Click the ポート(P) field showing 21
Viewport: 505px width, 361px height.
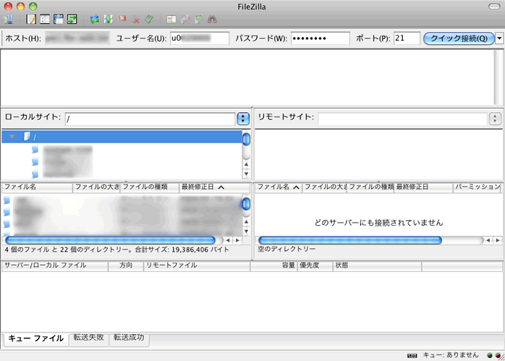(x=407, y=38)
